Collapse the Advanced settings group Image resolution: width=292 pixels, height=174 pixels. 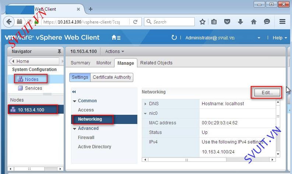click(x=74, y=129)
